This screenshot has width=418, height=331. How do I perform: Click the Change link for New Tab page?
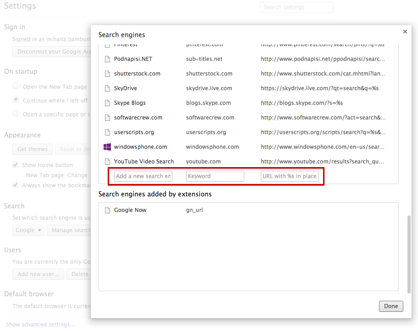click(77, 175)
